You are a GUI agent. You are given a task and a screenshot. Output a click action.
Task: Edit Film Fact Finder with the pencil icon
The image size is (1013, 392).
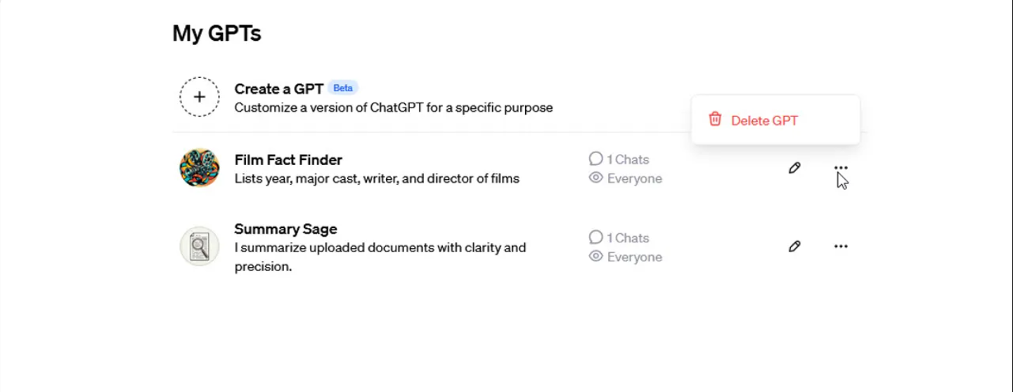pos(794,168)
